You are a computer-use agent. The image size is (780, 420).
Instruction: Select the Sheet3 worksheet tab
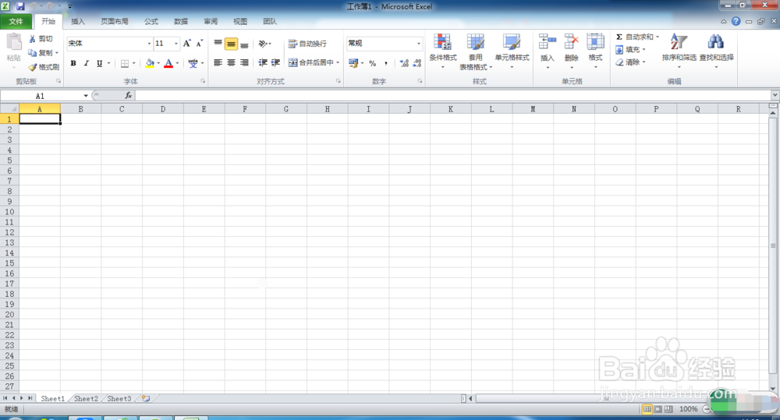tap(119, 399)
